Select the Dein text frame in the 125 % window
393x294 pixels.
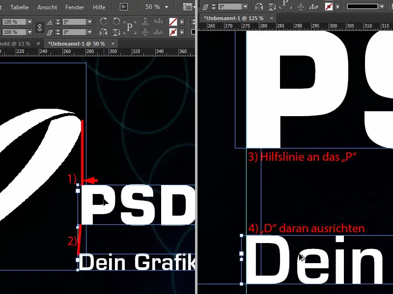point(317,260)
